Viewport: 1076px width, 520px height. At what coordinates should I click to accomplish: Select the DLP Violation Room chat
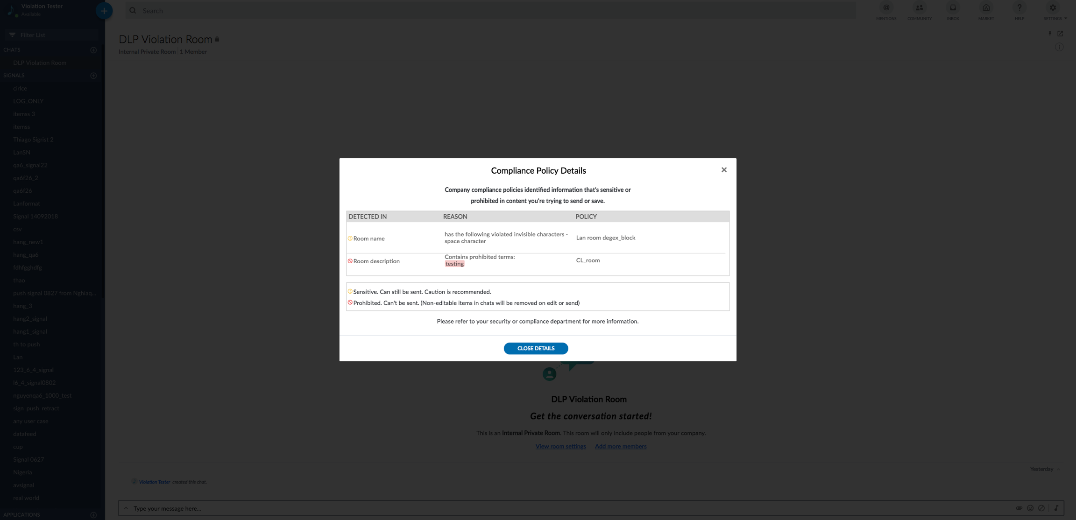40,63
